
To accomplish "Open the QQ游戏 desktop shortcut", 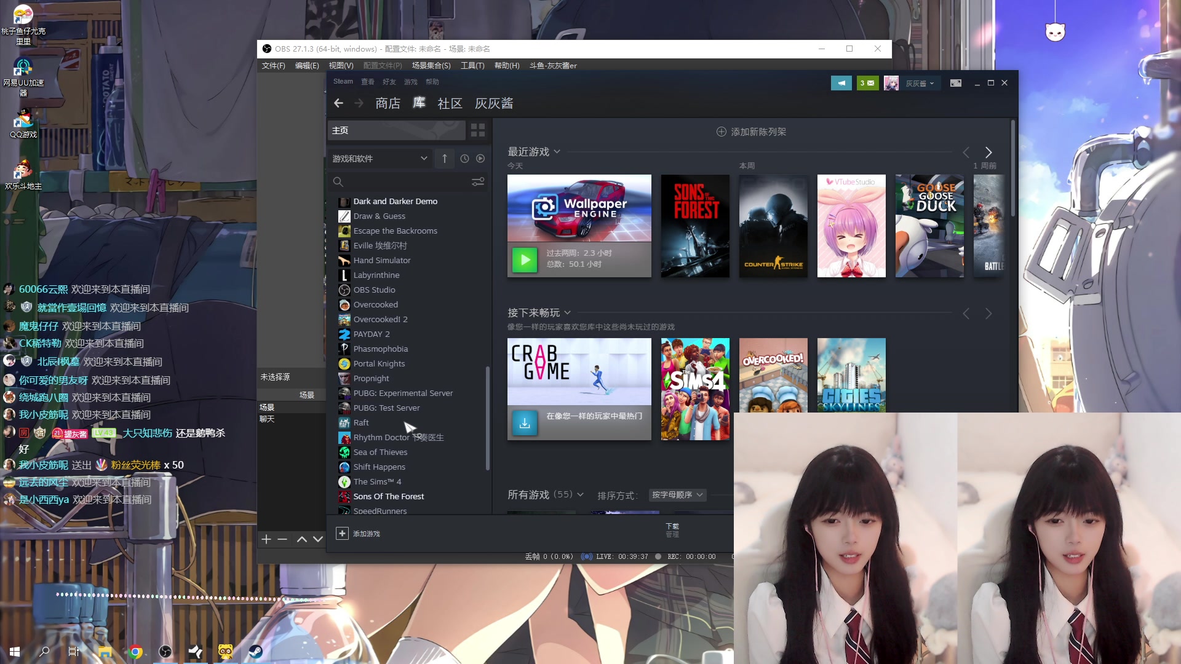I will [23, 124].
